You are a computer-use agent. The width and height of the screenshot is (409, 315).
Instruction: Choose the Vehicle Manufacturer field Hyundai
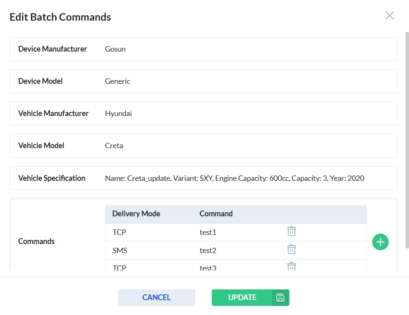point(119,114)
